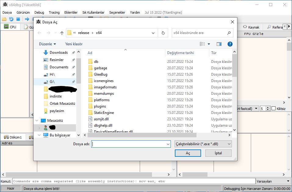Collapse the Masaüstü tree node
Viewport: 292px width, 192px height.
click(37, 121)
